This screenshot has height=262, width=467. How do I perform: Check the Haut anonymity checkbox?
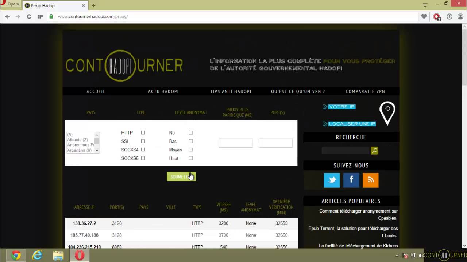191,158
